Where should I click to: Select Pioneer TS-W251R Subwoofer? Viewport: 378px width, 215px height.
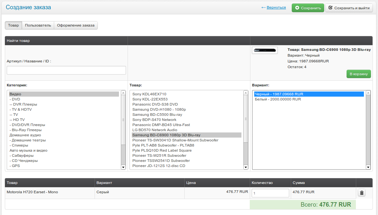pos(187,155)
